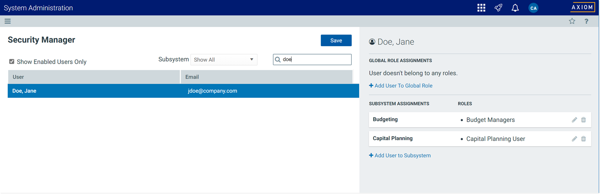Delete the Budgeting subsystem assignment
The width and height of the screenshot is (601, 194).
coord(583,120)
